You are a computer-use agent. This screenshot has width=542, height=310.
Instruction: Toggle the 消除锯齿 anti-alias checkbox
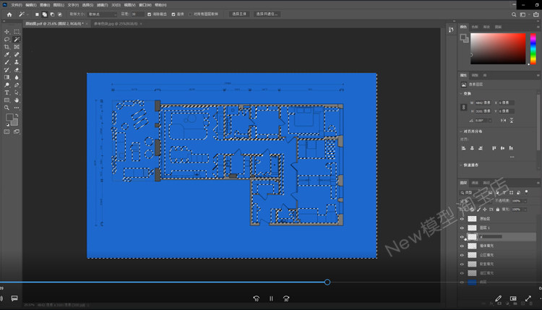tap(149, 14)
